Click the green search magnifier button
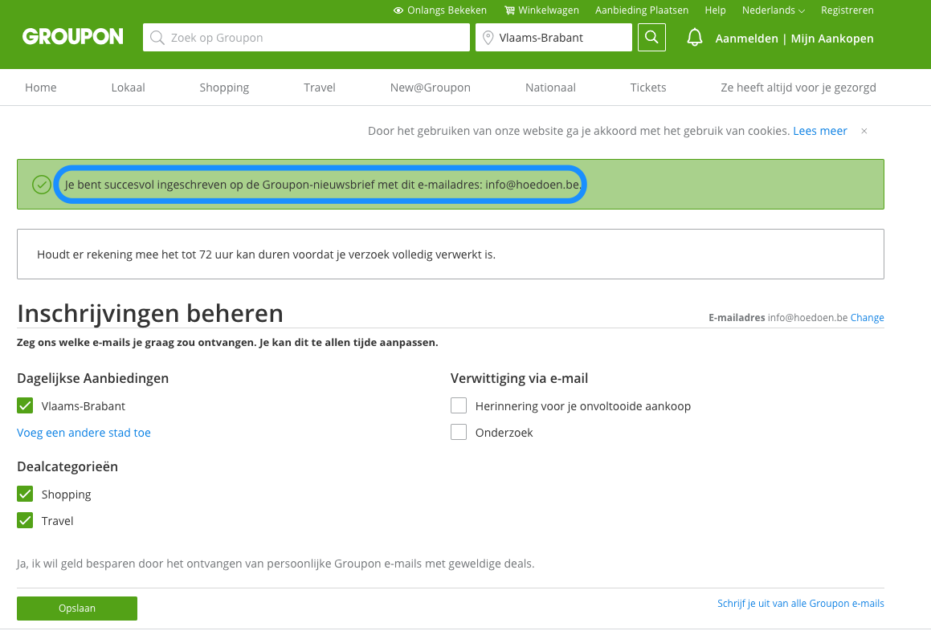The width and height of the screenshot is (931, 635). tap(651, 38)
